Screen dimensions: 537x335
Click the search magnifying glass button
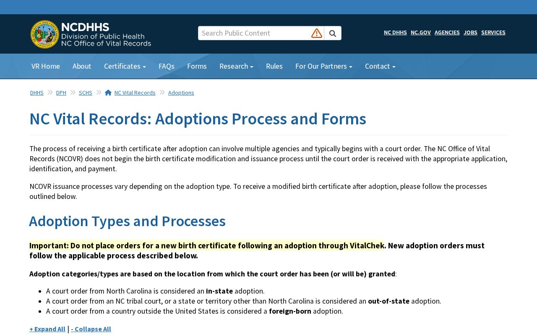click(x=333, y=33)
